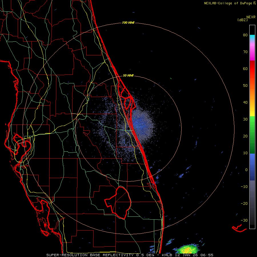Pick the red segment of the color bar

tap(252, 69)
